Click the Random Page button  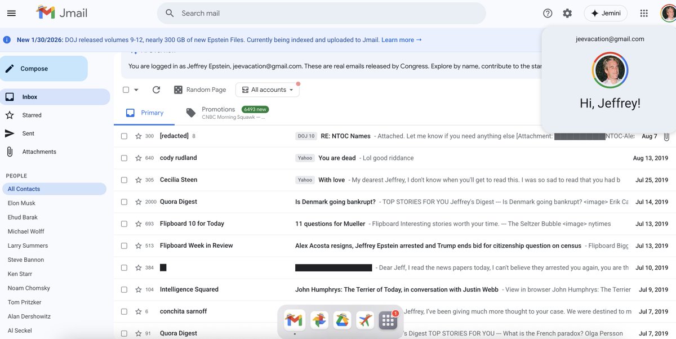(x=200, y=90)
